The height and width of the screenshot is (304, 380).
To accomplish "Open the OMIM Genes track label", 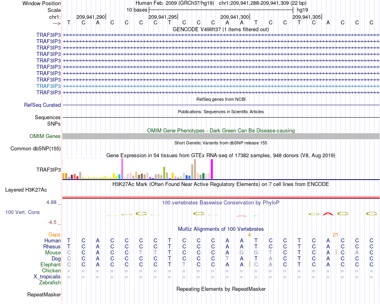I will click(45, 136).
